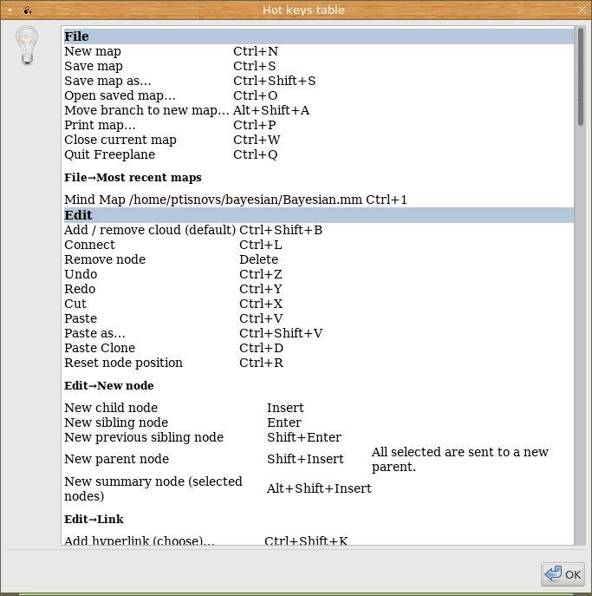This screenshot has width=592, height=596.
Task: Click the vertical scrollbar thumb
Action: [x=580, y=76]
